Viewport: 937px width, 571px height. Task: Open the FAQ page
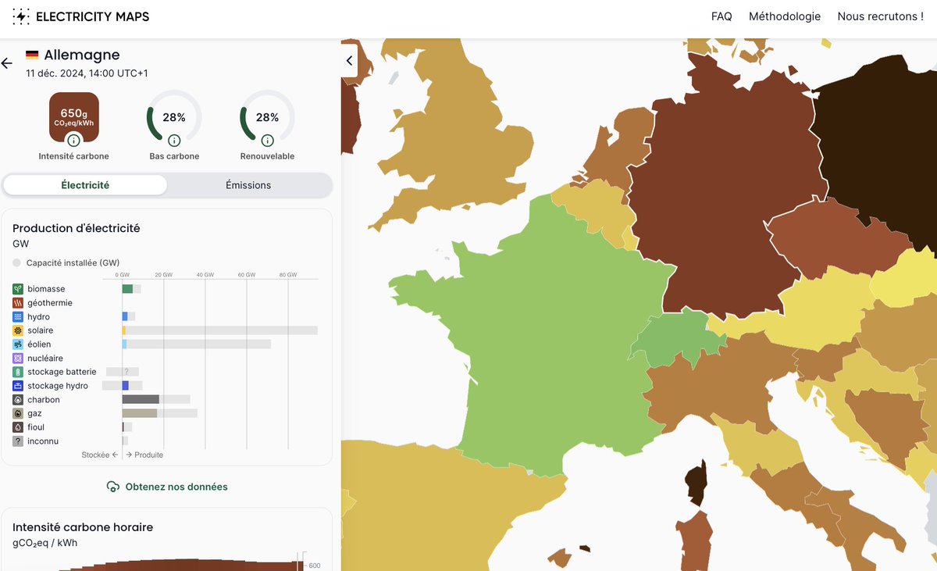pos(721,16)
